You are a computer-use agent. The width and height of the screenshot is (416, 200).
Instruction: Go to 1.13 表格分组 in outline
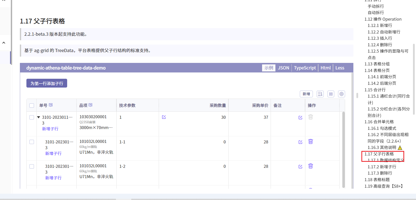[x=377, y=64]
